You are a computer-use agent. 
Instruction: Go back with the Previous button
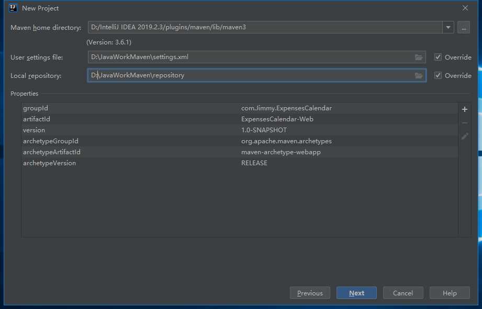coord(310,293)
